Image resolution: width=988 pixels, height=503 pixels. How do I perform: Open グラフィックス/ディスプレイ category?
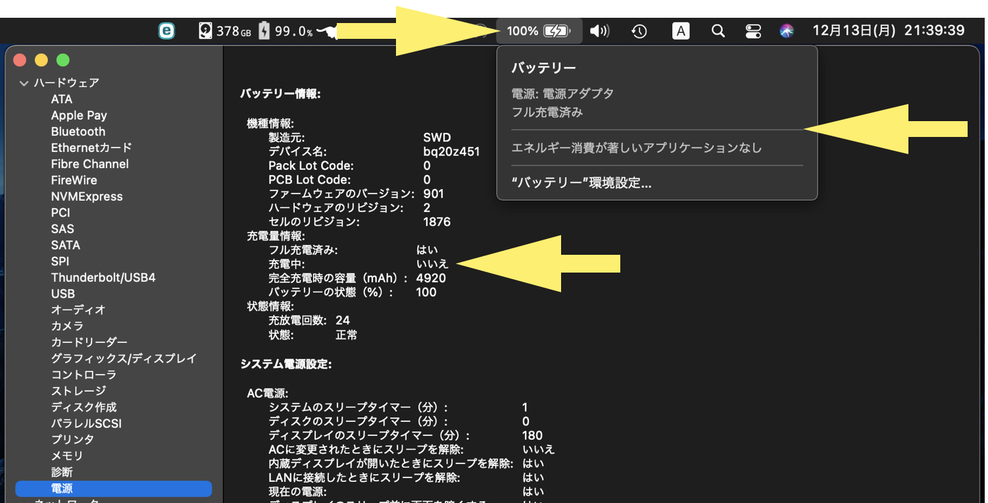click(124, 359)
